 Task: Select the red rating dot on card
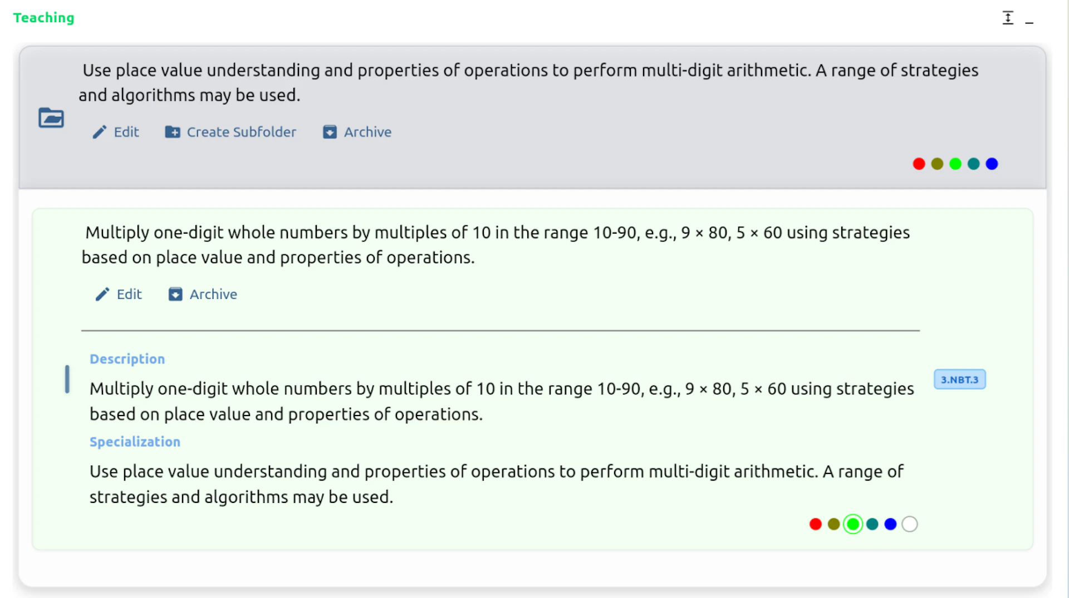816,524
